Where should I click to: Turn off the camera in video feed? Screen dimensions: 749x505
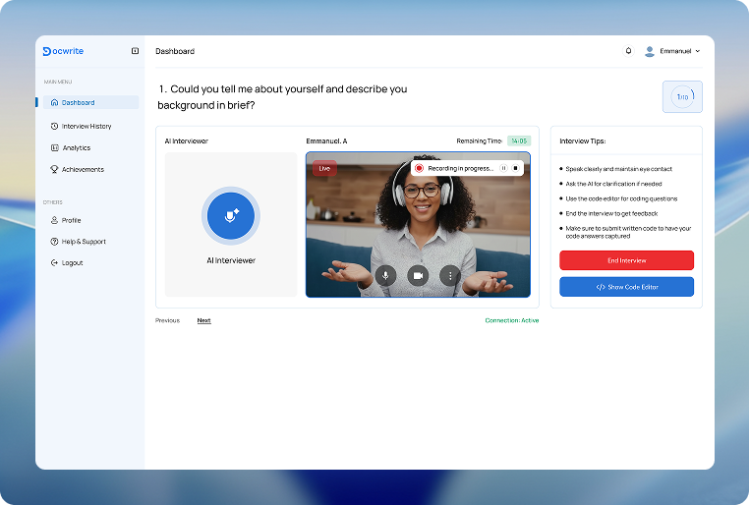tap(418, 275)
